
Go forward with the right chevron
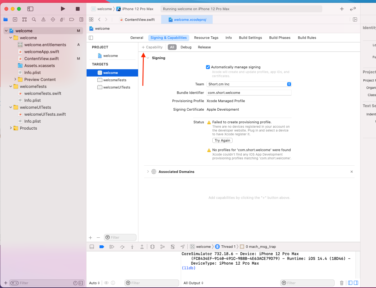tap(106, 19)
